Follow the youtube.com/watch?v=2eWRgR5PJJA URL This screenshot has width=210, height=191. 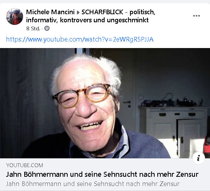(x=80, y=39)
